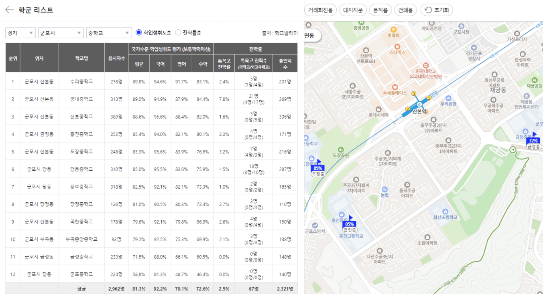The image size is (543, 294).
Task: Click the 수리중학교 school name
Action: (81, 82)
